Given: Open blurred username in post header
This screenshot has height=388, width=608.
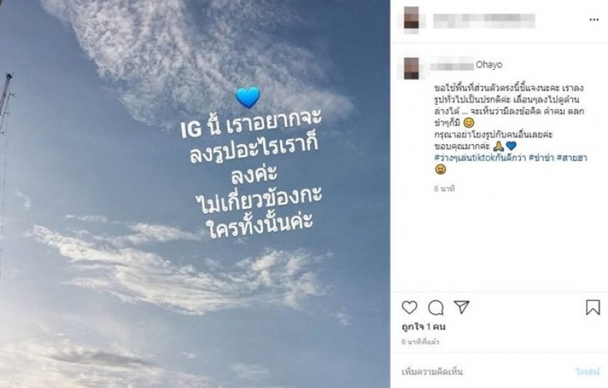Looking at the screenshot, I should [484, 21].
